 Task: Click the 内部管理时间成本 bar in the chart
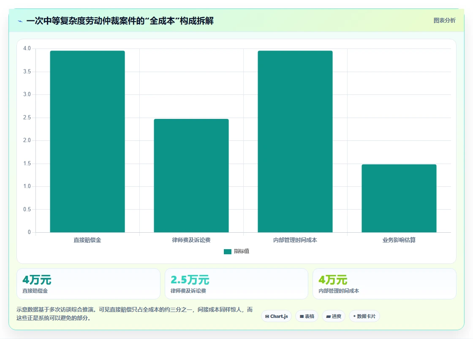coord(295,142)
